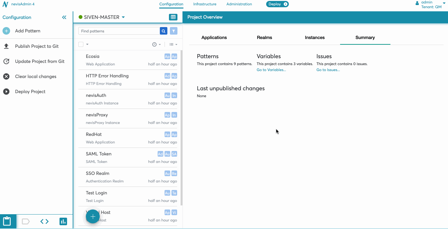Open the SIVEN-MASTER project dropdown
Viewport: 448px width, 229px height.
104,17
